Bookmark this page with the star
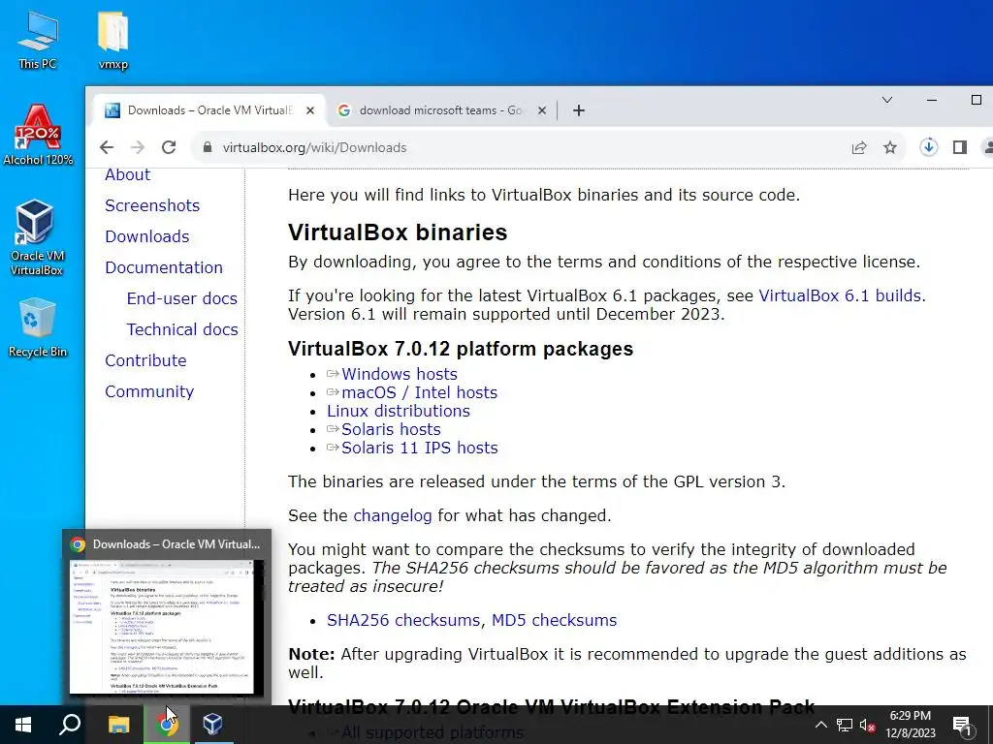 pyautogui.click(x=890, y=147)
